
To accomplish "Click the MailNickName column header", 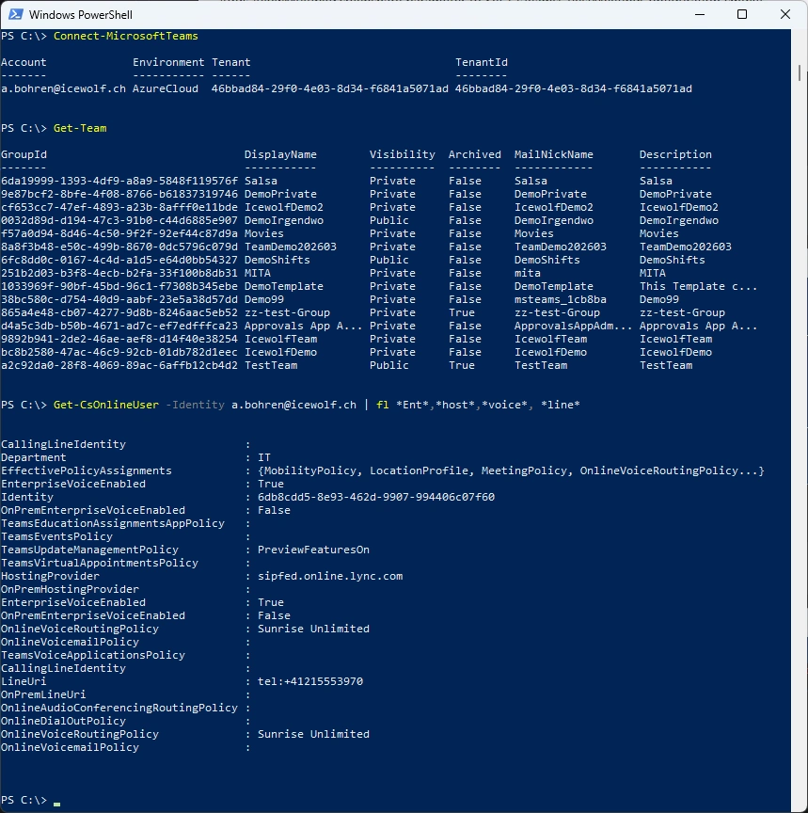I will click(553, 154).
